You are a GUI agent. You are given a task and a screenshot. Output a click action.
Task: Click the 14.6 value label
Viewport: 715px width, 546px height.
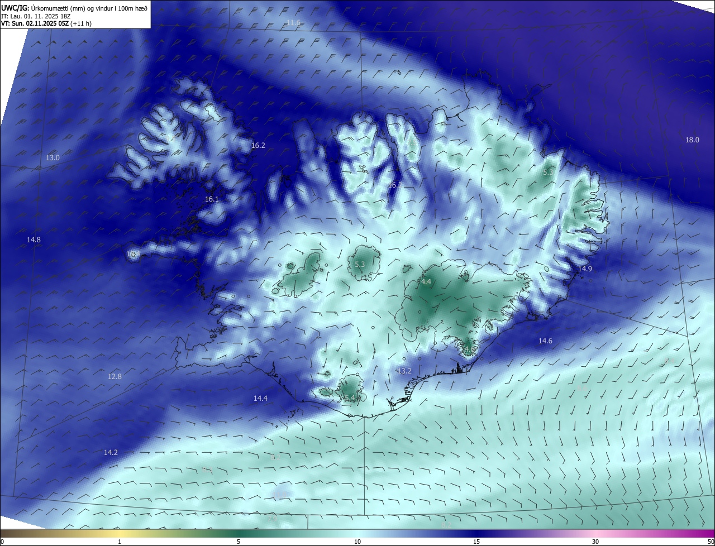pyautogui.click(x=545, y=341)
